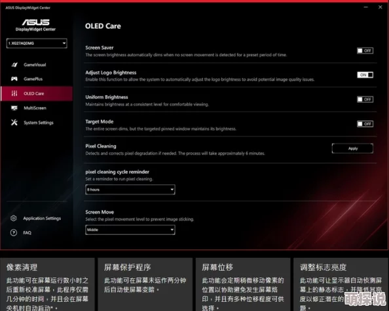Minimize the DisplayWidget Center window

(365, 7)
